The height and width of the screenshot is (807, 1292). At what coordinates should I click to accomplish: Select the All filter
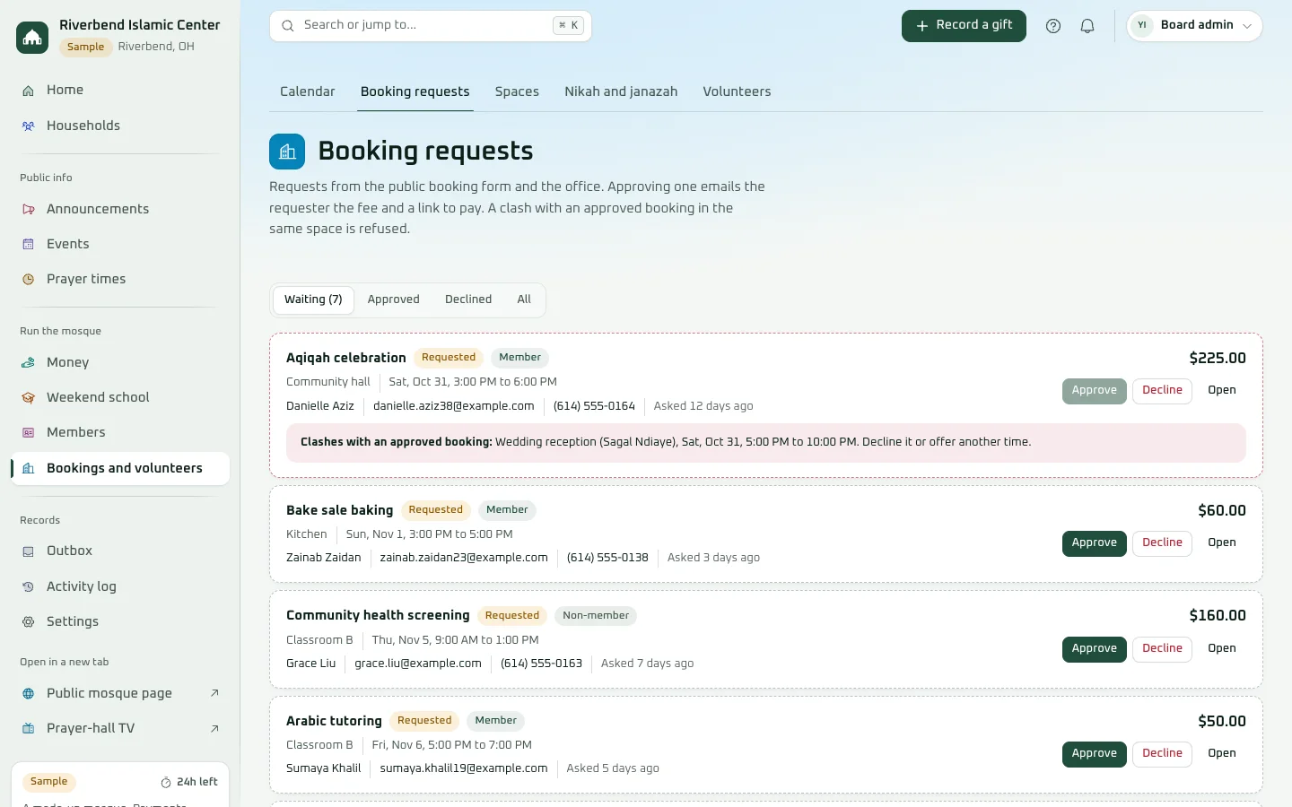pyautogui.click(x=524, y=300)
